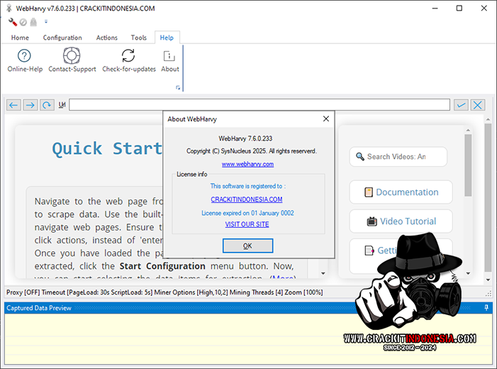Follow the VISIT OUR SITE link

(247, 224)
